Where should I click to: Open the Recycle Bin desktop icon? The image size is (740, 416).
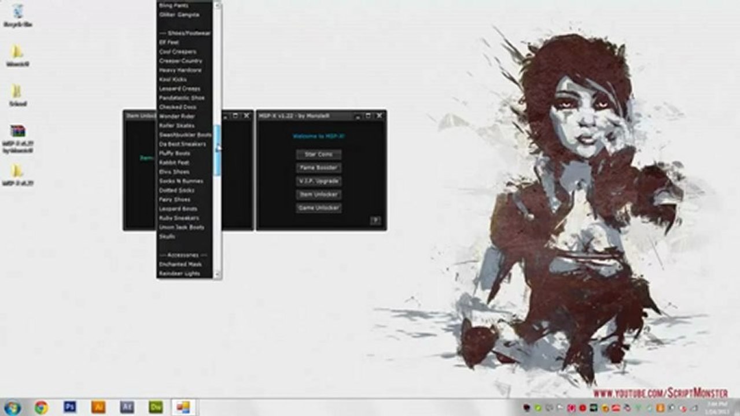pos(17,16)
